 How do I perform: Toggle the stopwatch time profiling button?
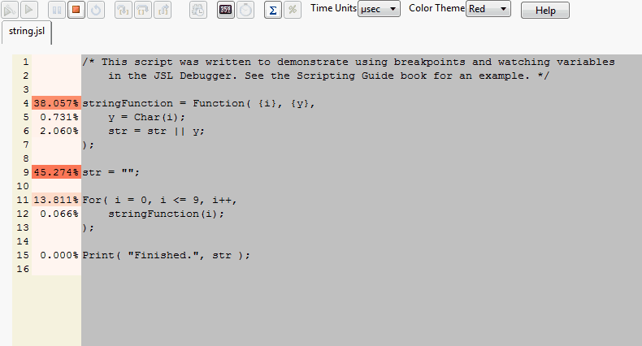pos(245,10)
